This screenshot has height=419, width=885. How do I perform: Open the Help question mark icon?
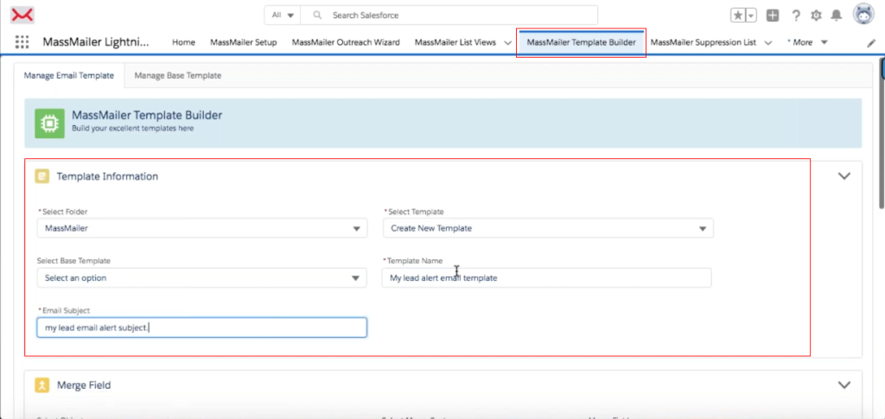796,16
